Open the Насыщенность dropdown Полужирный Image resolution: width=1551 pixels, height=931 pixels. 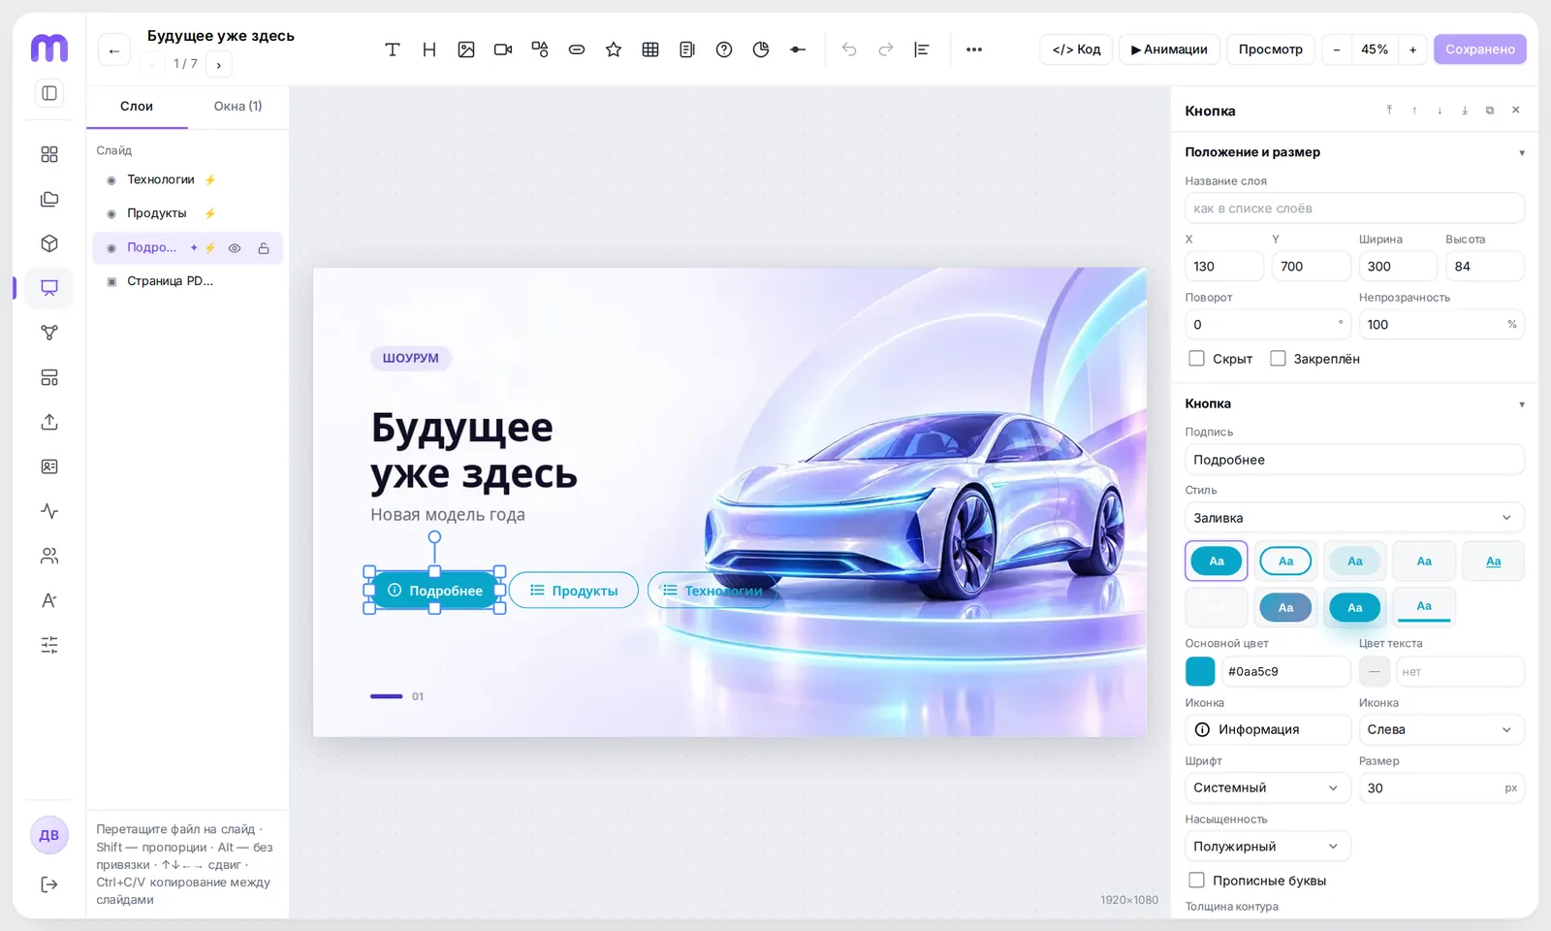(1267, 847)
